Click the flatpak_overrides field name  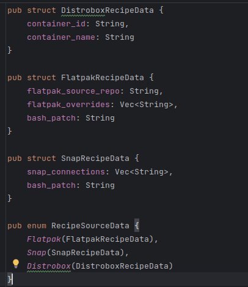coord(68,105)
